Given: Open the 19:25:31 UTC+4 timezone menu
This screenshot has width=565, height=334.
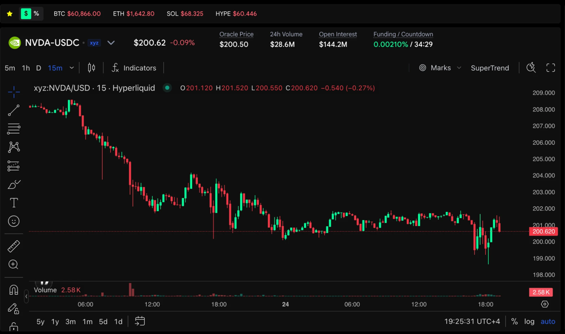Looking at the screenshot, I should click(472, 322).
